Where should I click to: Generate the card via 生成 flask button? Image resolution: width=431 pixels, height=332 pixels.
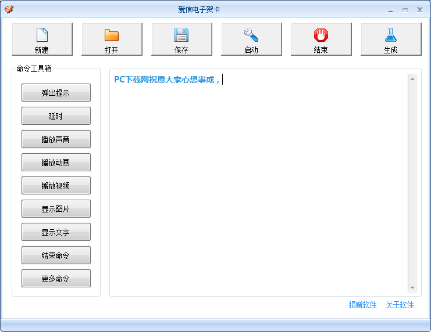click(391, 39)
